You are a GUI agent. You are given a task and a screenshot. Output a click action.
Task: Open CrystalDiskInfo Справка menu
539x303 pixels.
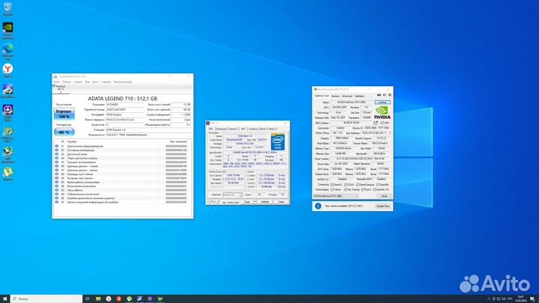106,82
